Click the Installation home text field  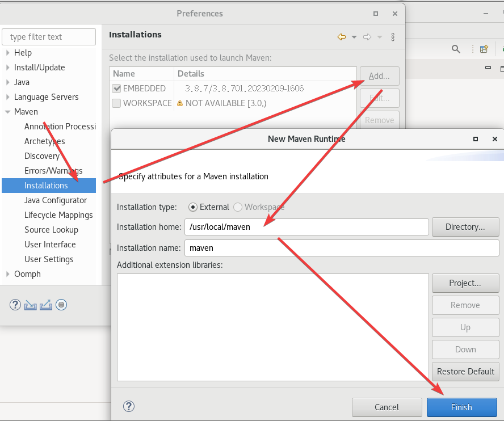pyautogui.click(x=306, y=227)
